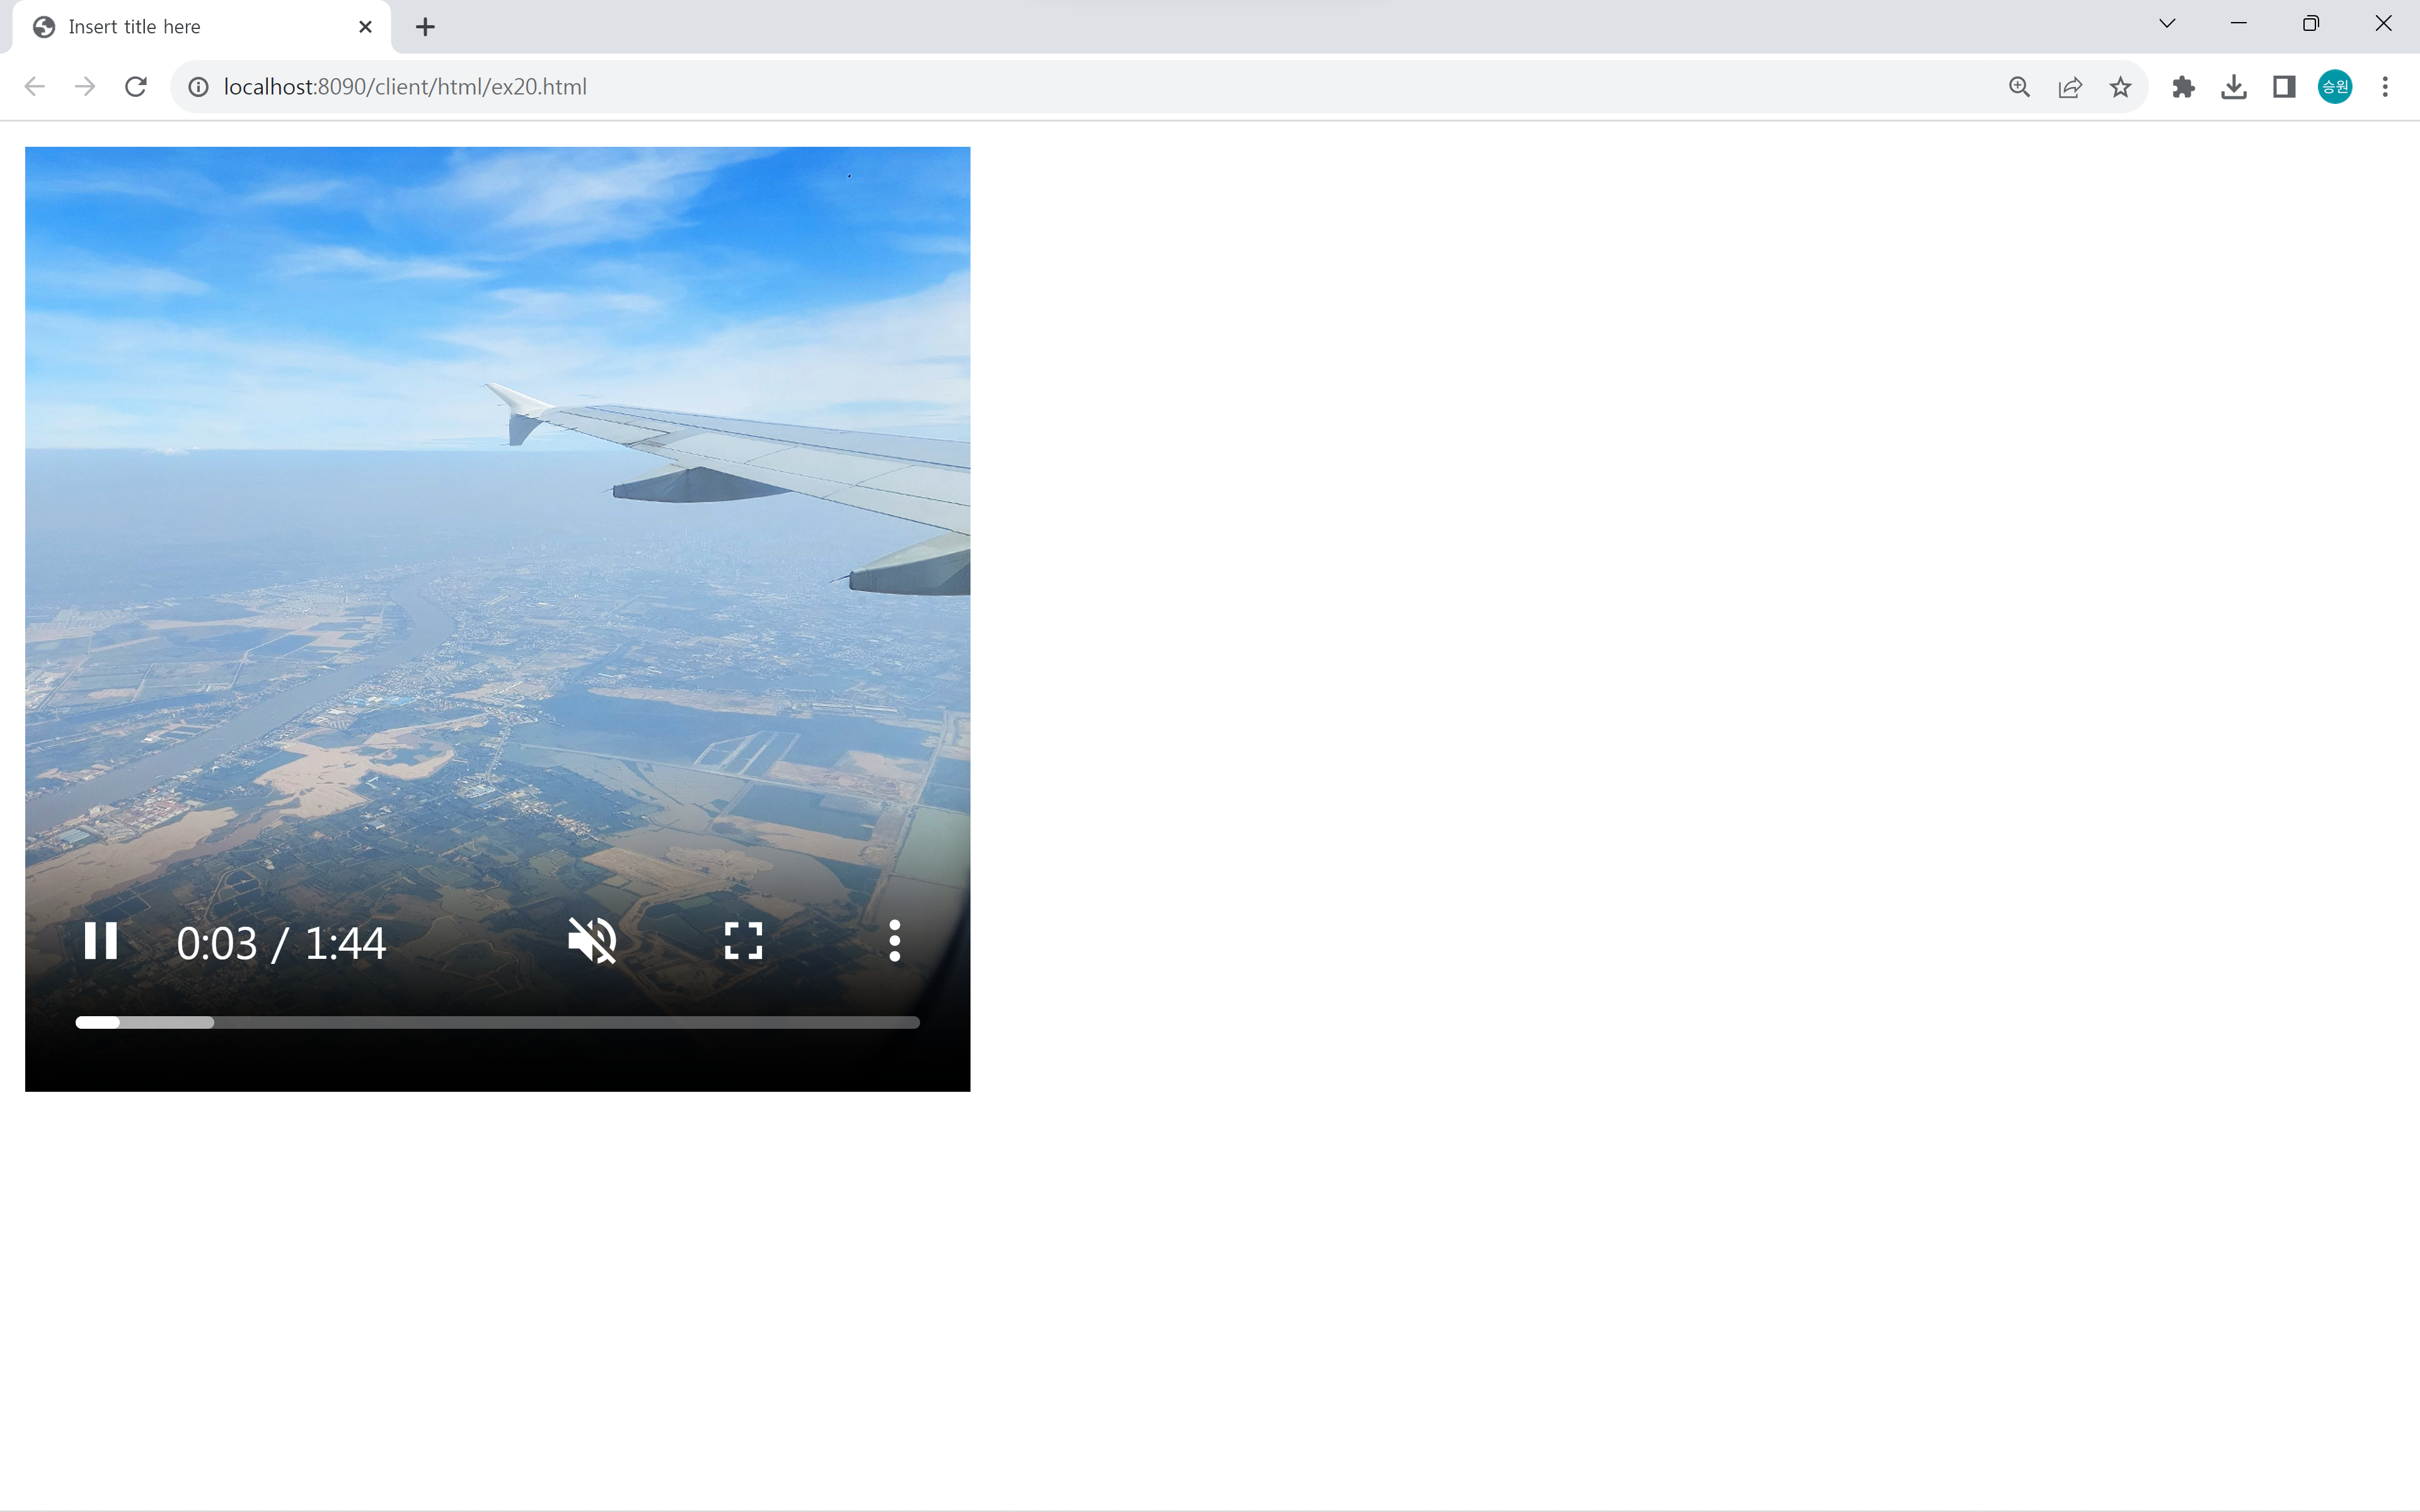Open the zoom magnifier control
Viewport: 2420px width, 1512px height.
click(x=2019, y=87)
